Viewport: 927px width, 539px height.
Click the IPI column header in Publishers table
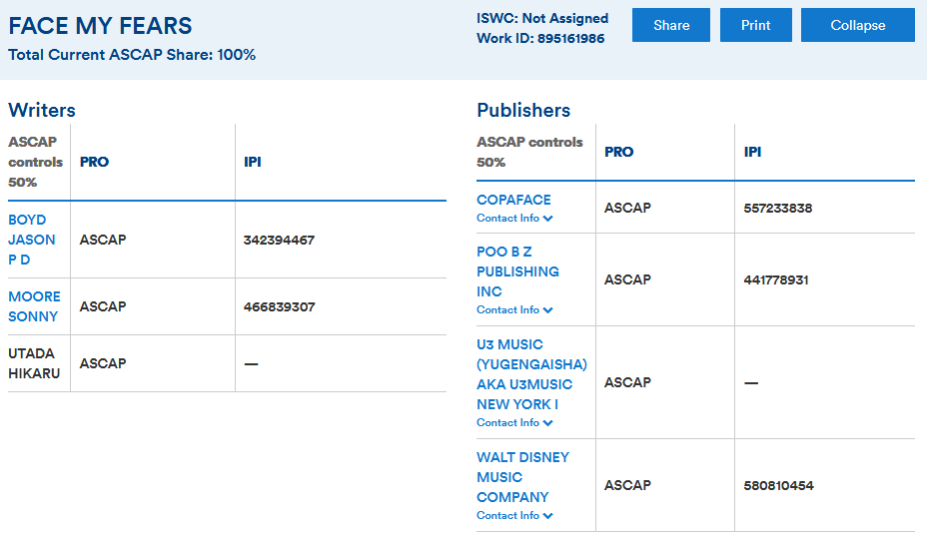[x=753, y=152]
